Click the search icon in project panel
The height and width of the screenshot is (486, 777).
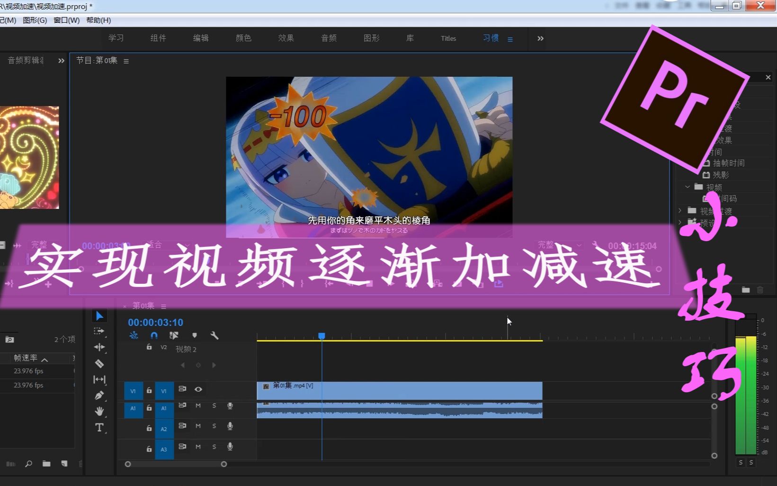pos(29,464)
